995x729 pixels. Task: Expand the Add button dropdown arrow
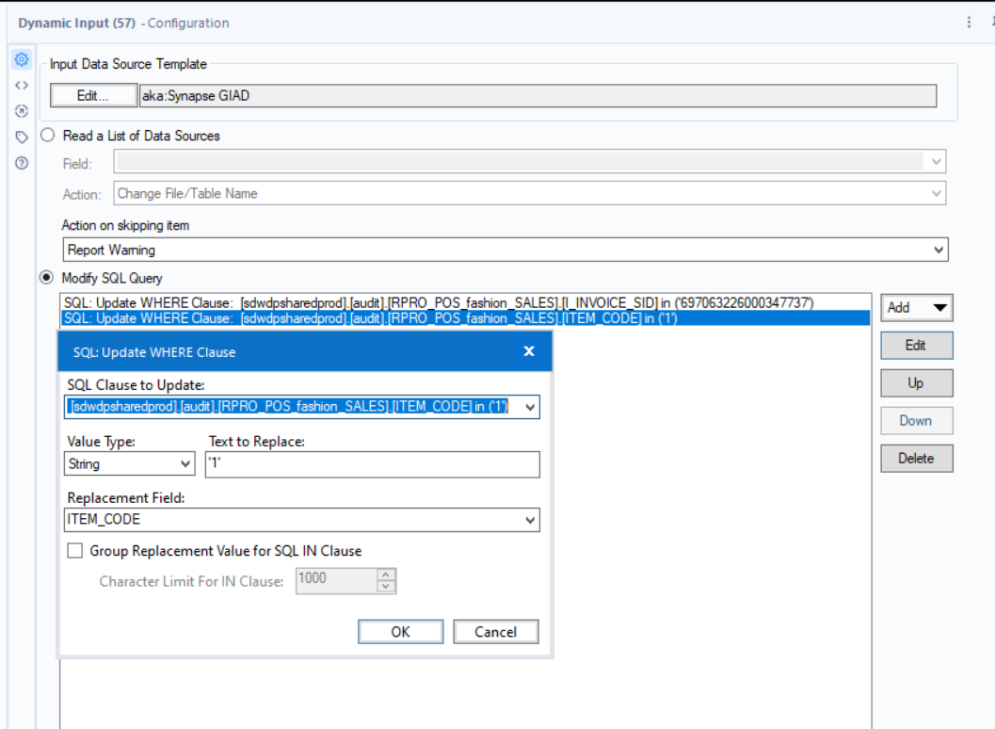coord(941,307)
